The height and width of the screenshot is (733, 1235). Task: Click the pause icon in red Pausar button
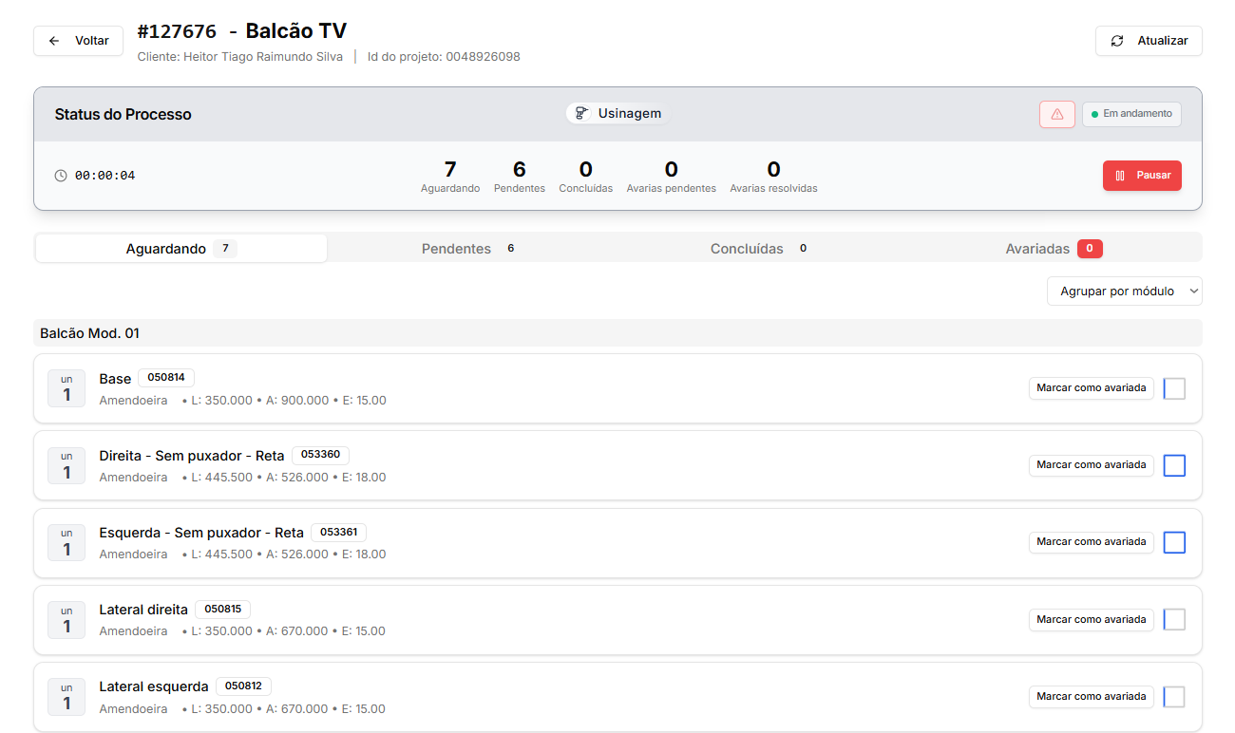tap(1120, 176)
